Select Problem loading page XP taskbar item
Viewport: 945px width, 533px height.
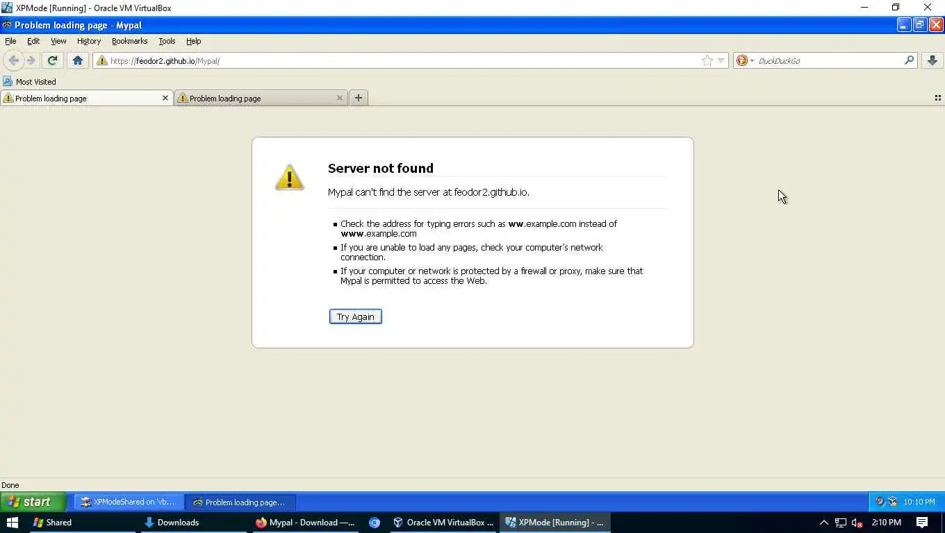tap(240, 502)
